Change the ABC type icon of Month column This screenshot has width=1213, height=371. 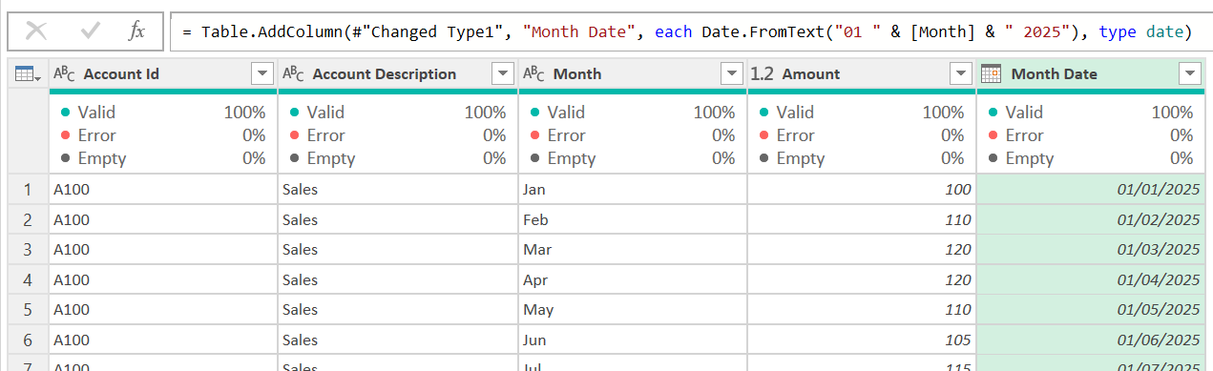tap(533, 73)
